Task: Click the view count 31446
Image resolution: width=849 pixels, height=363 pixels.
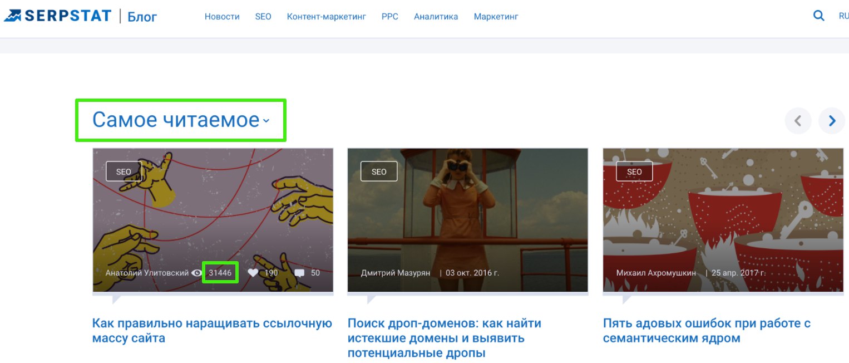Action: click(x=220, y=273)
